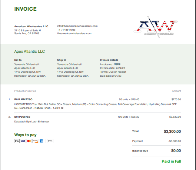This screenshot has width=196, height=170.
Task: Click the Ship to label
Action: (x=62, y=60)
